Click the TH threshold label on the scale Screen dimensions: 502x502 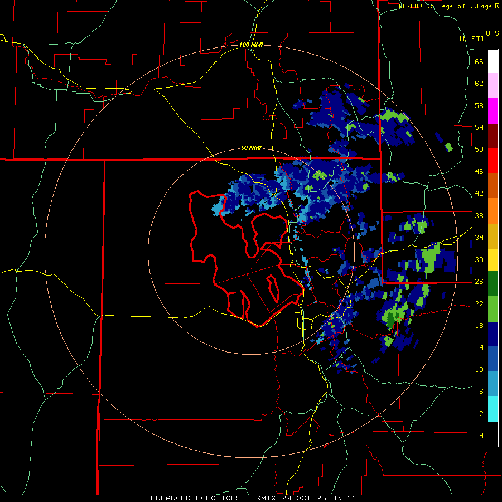point(479,435)
